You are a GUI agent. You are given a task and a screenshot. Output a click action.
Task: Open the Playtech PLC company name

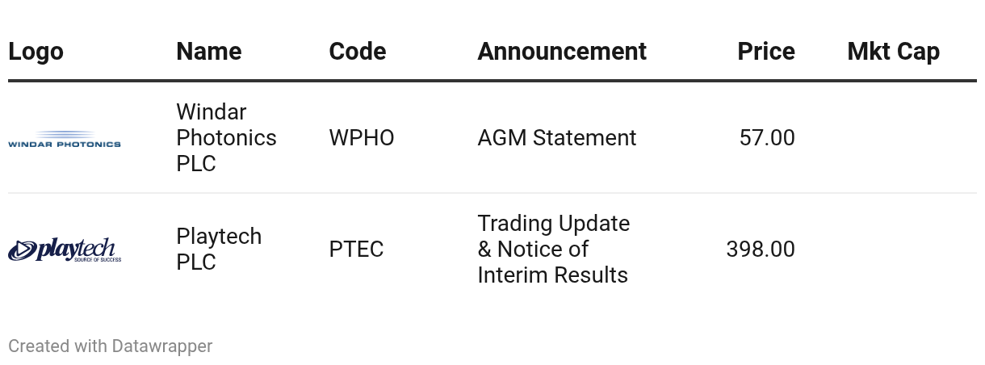pos(219,249)
